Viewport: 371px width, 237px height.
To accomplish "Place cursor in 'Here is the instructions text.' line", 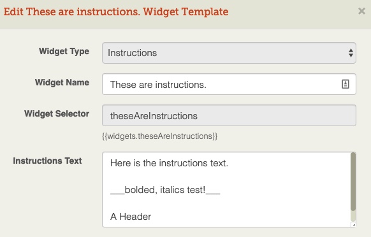I will pos(169,163).
